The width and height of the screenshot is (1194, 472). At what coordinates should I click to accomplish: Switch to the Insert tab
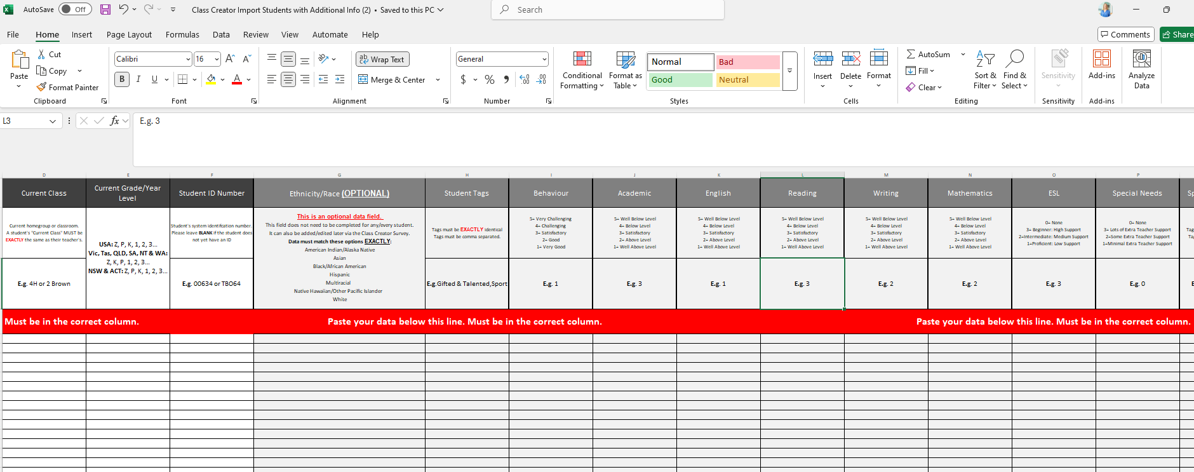[82, 34]
